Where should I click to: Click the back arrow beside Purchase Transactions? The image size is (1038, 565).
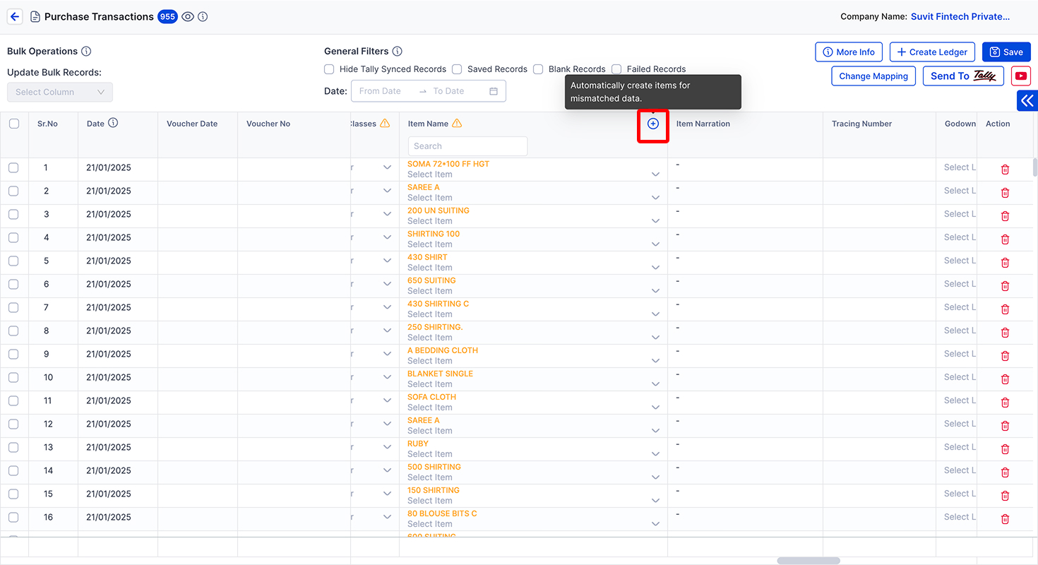click(15, 16)
